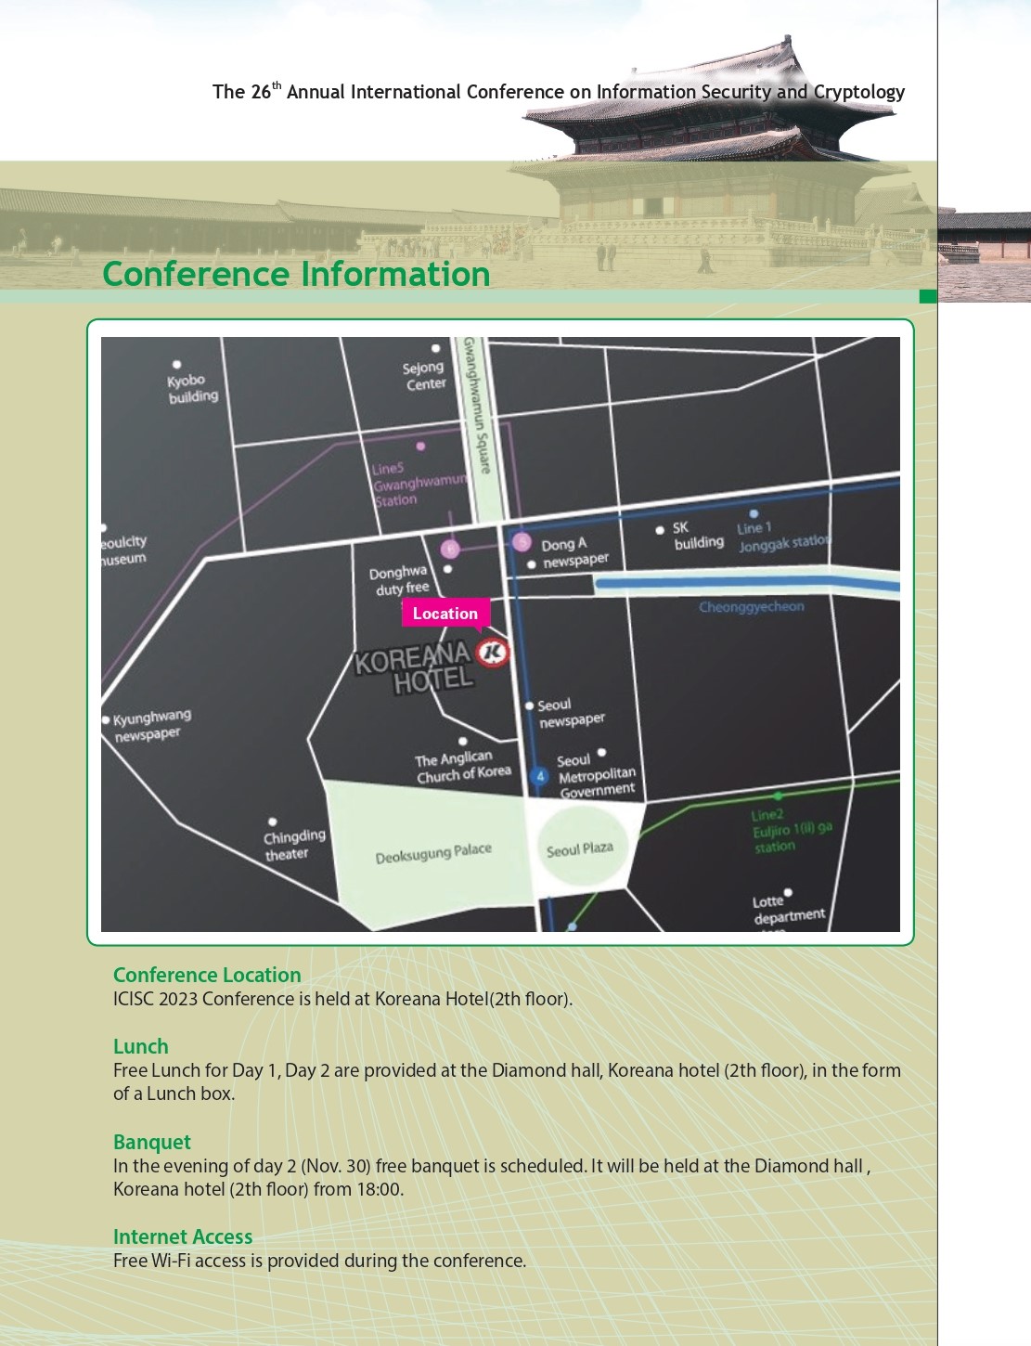Click 'Line 1 Jonggak station' label
The height and width of the screenshot is (1346, 1031).
[x=783, y=537]
